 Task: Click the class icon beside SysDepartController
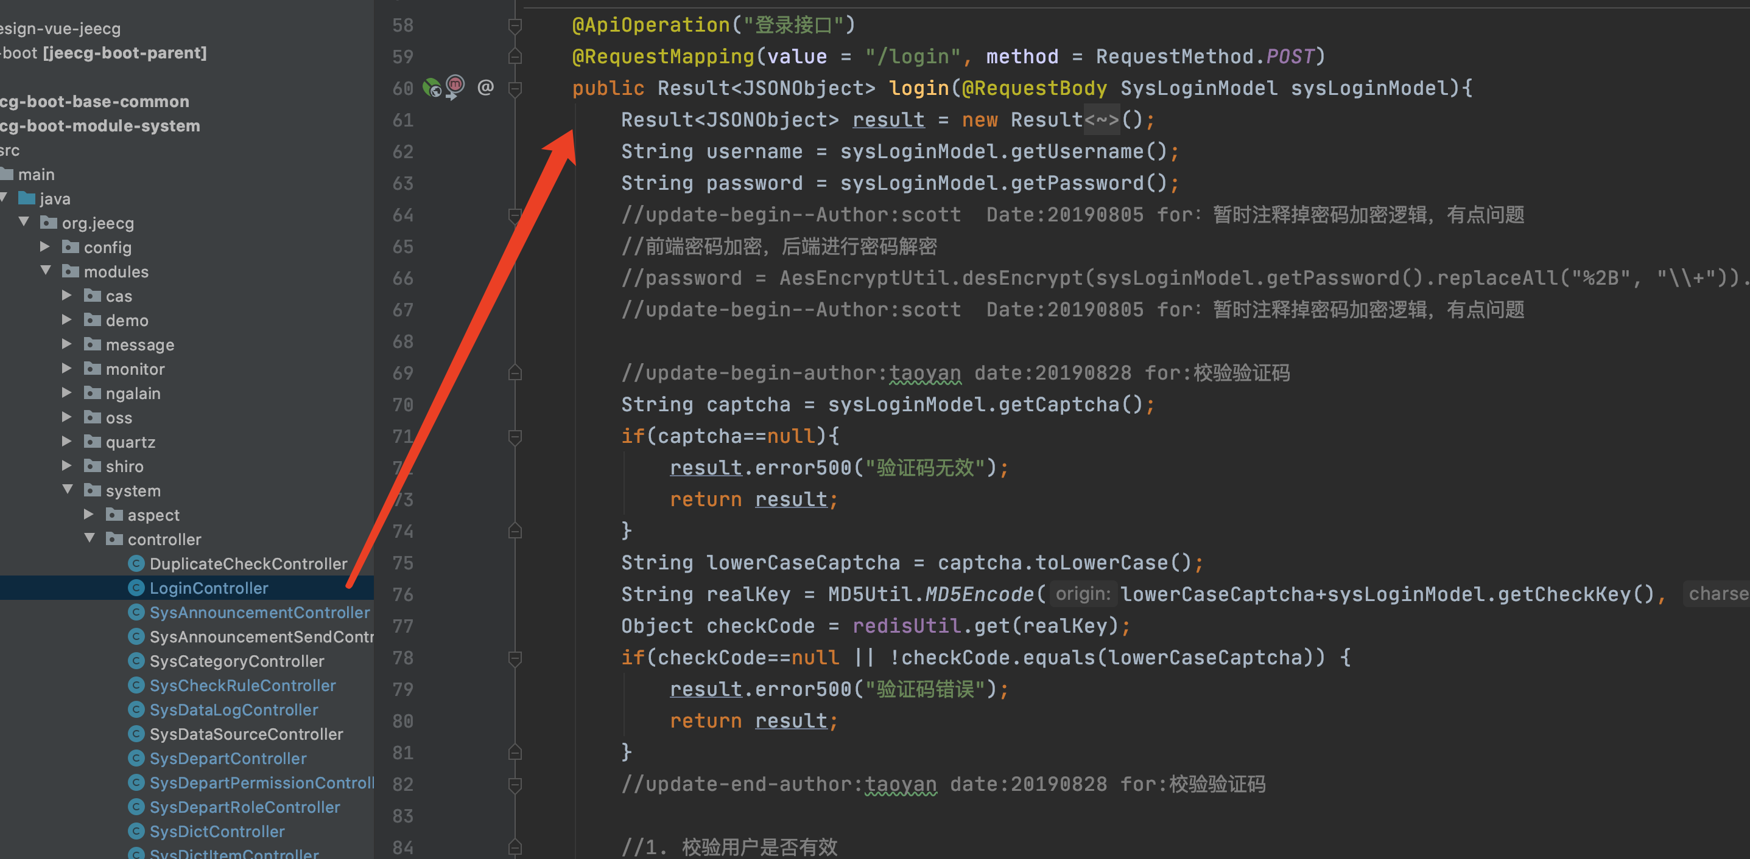click(x=136, y=758)
